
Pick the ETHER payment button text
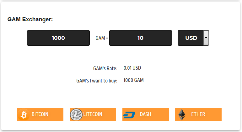point(198,114)
